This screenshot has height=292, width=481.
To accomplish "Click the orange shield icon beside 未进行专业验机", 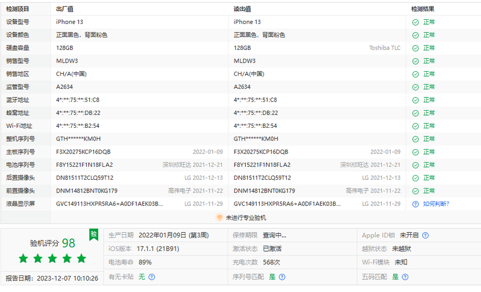I will click(219, 217).
